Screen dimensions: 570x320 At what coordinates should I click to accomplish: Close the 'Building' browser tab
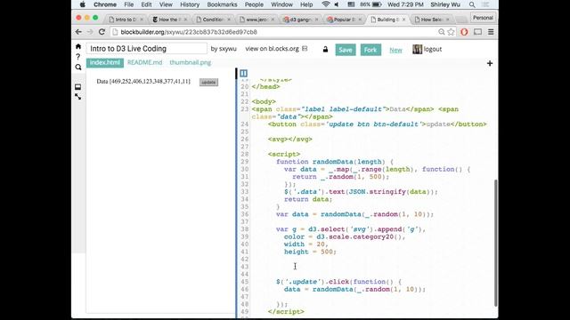pyautogui.click(x=403, y=20)
